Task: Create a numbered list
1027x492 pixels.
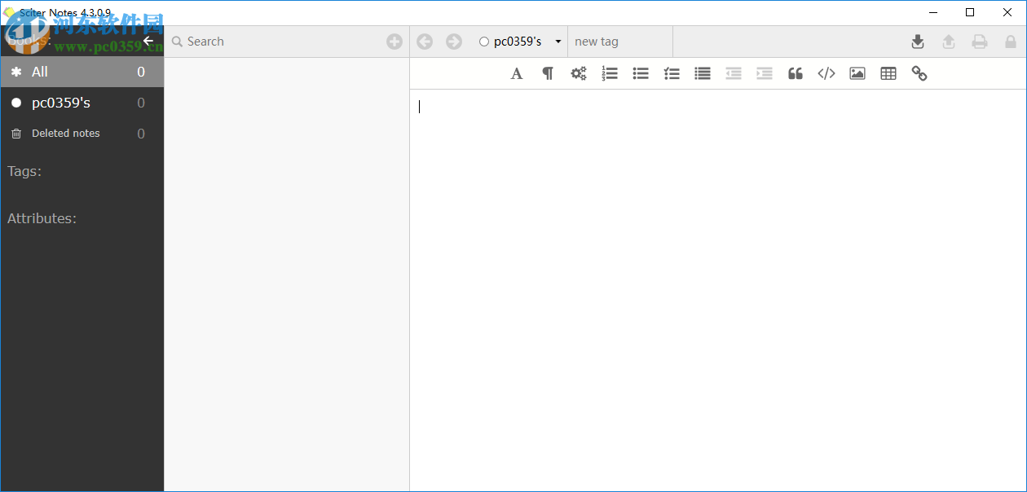Action: click(610, 73)
